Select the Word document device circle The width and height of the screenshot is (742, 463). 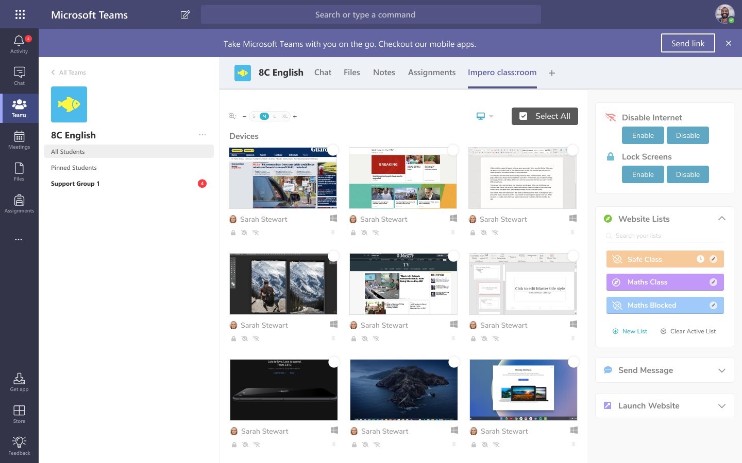click(572, 150)
